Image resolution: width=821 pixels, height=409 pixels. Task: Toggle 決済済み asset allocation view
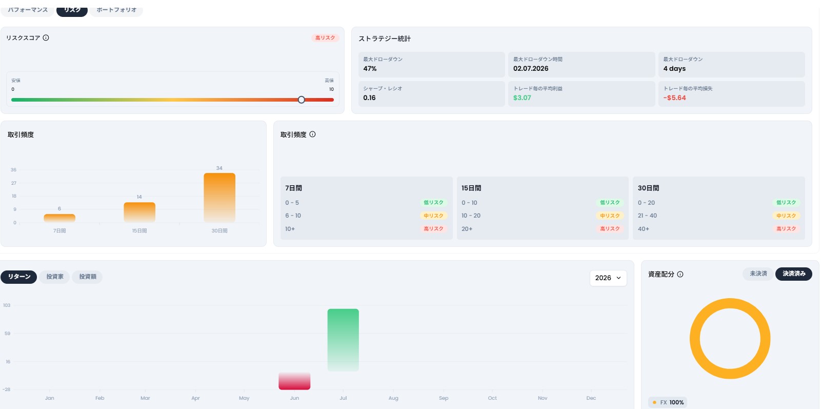point(793,274)
